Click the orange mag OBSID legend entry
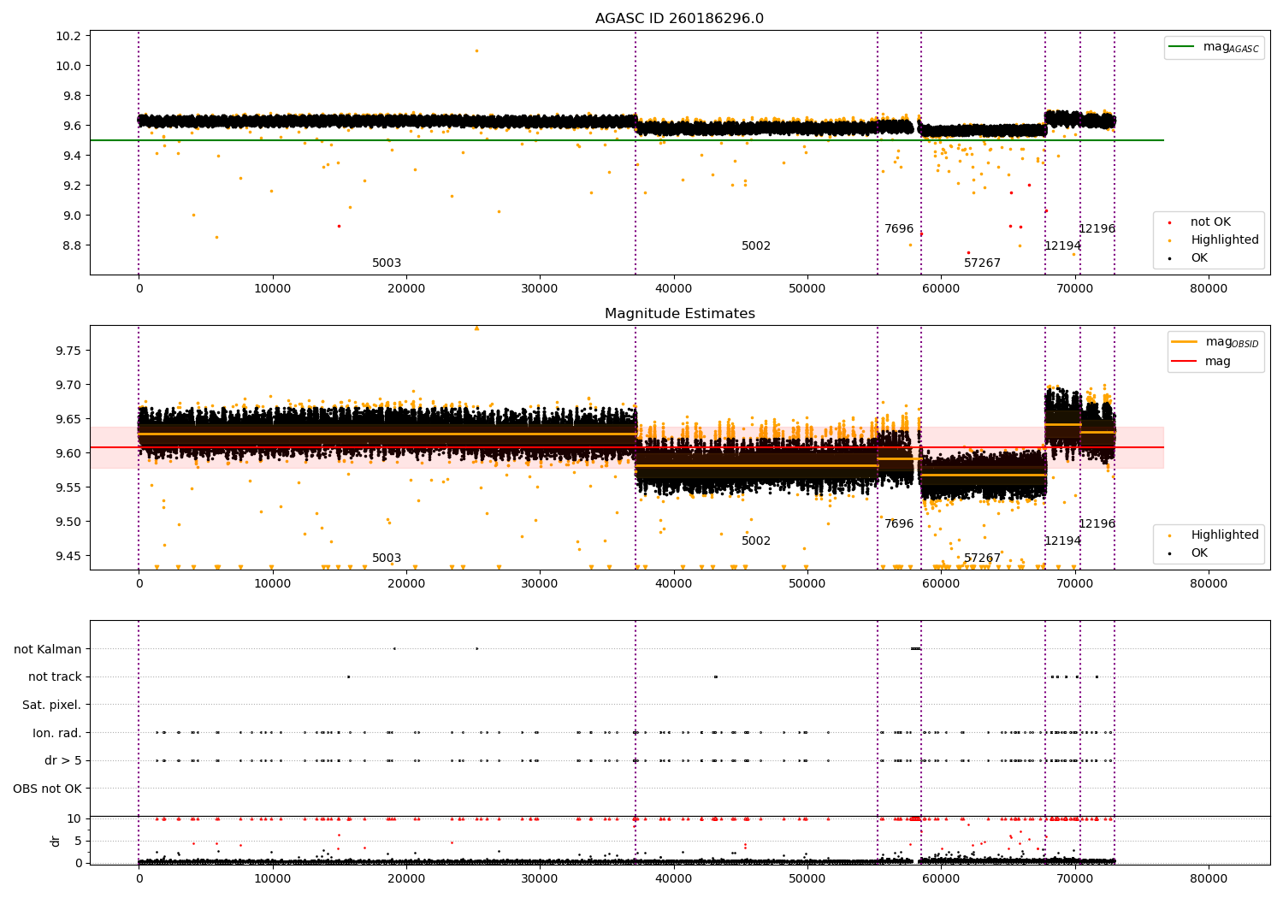Viewport: 1283px width, 898px height. 1215,343
